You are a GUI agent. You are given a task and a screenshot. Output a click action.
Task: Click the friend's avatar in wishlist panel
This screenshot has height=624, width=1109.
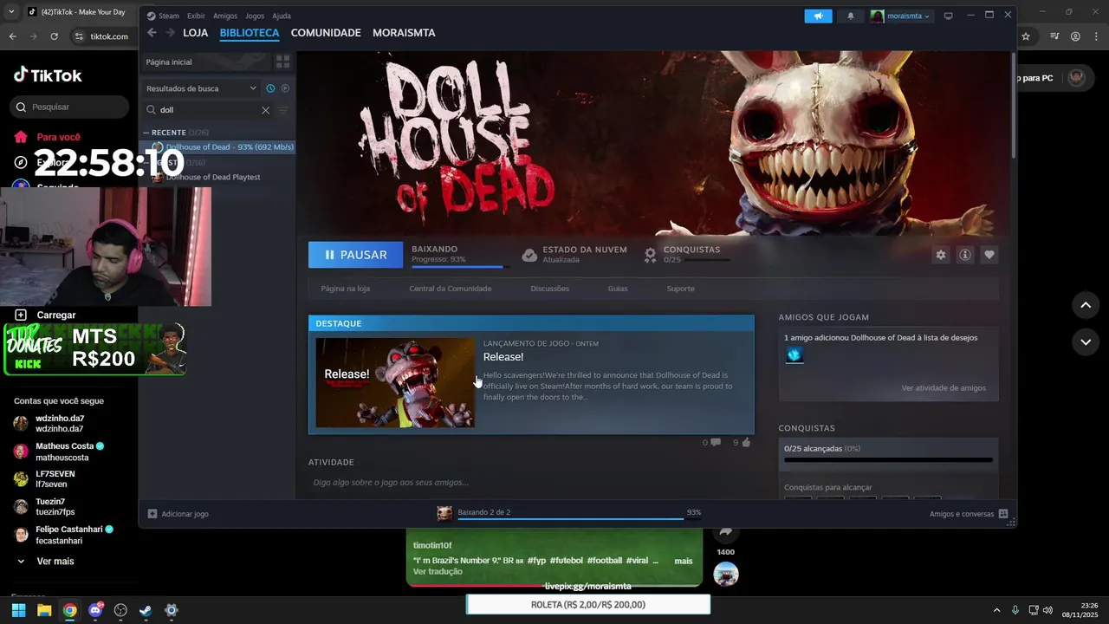click(794, 355)
